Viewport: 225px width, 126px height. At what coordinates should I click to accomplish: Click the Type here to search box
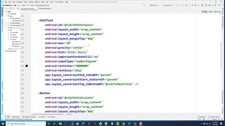tap(26, 124)
